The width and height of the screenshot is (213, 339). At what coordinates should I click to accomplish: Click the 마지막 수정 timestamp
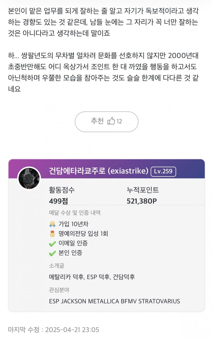coord(53,329)
